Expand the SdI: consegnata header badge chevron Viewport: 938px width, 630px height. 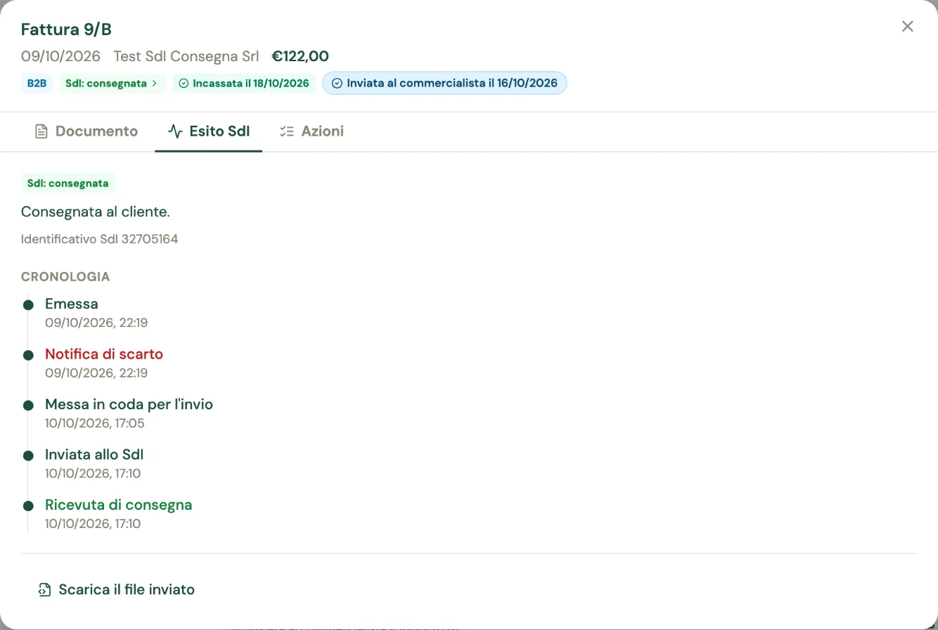(x=154, y=83)
